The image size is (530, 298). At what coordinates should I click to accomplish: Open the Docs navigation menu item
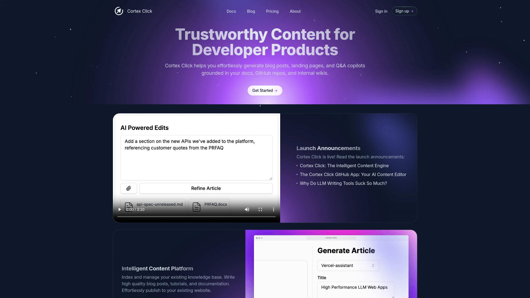231,11
